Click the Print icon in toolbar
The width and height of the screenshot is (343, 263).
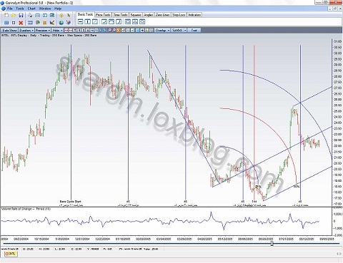[x=30, y=16]
